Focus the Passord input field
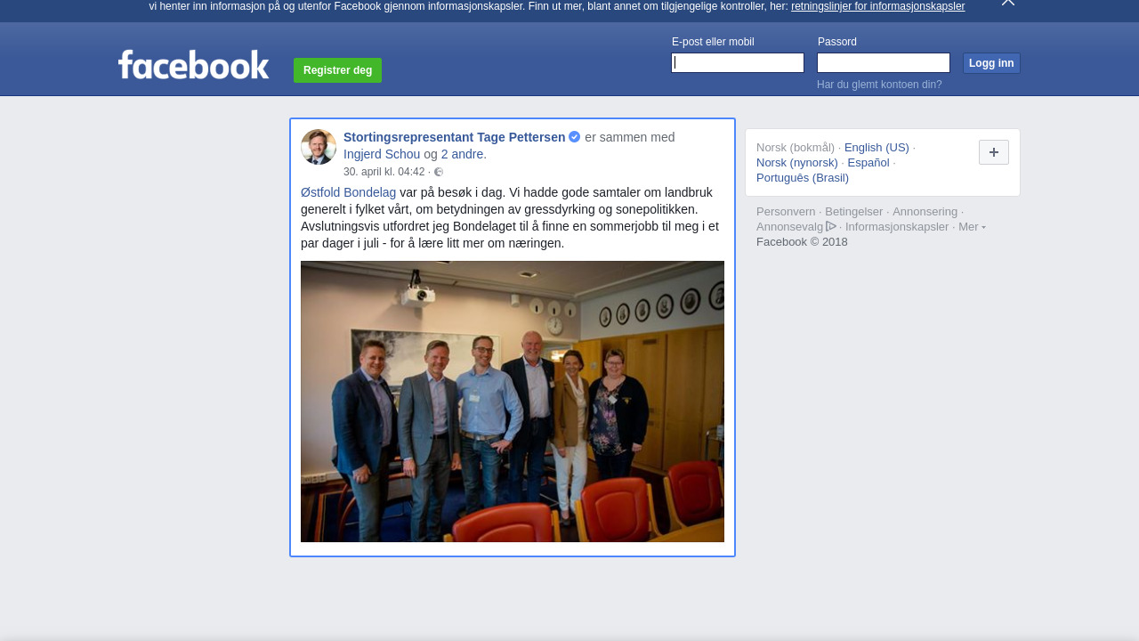This screenshot has height=641, width=1139. 884,62
